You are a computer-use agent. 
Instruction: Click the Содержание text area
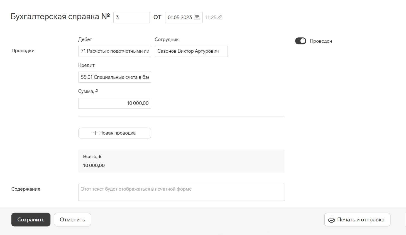[182, 192]
